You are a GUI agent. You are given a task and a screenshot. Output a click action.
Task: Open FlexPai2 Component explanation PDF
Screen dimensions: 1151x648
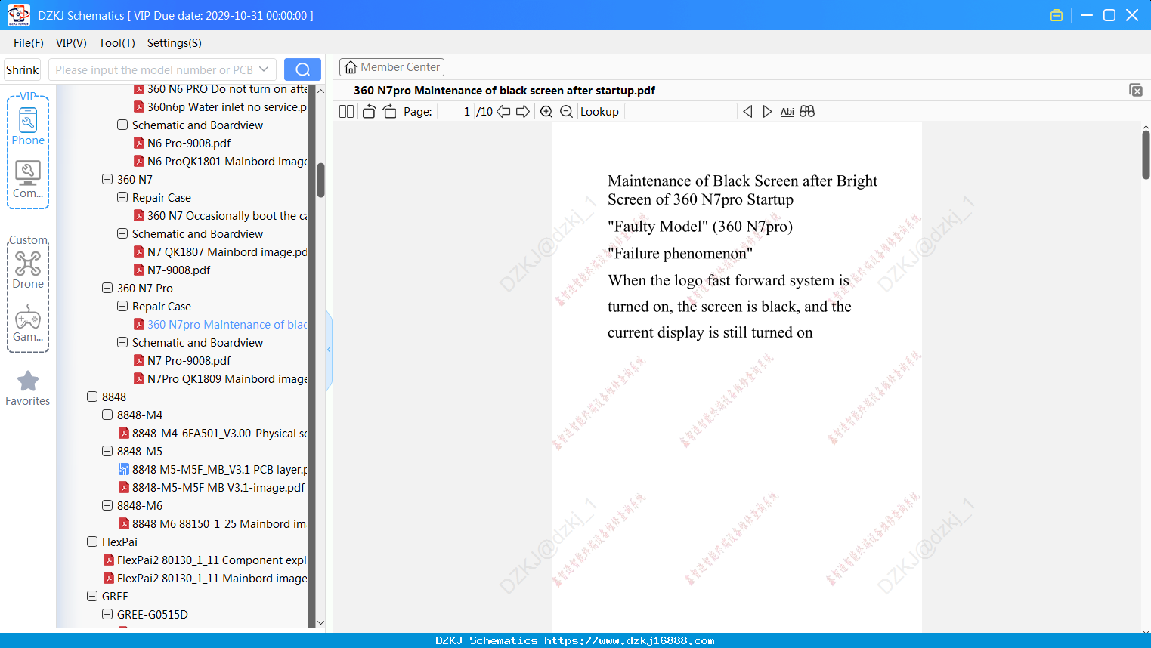[205, 560]
